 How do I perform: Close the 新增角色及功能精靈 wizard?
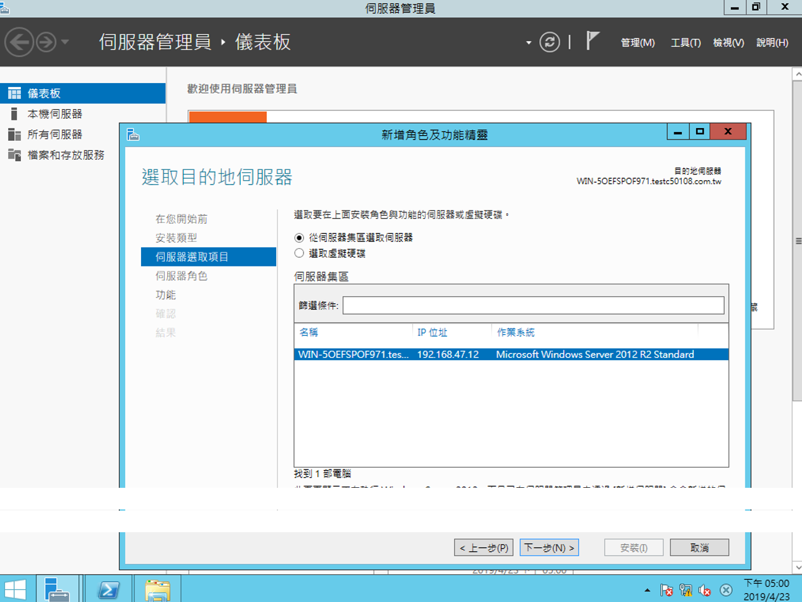pos(728,132)
